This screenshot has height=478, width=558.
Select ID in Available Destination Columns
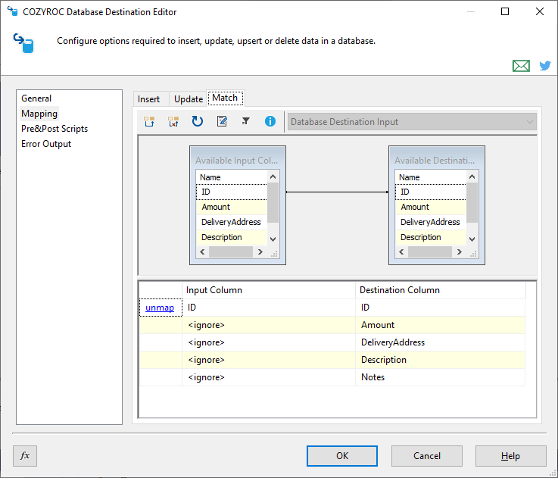431,192
